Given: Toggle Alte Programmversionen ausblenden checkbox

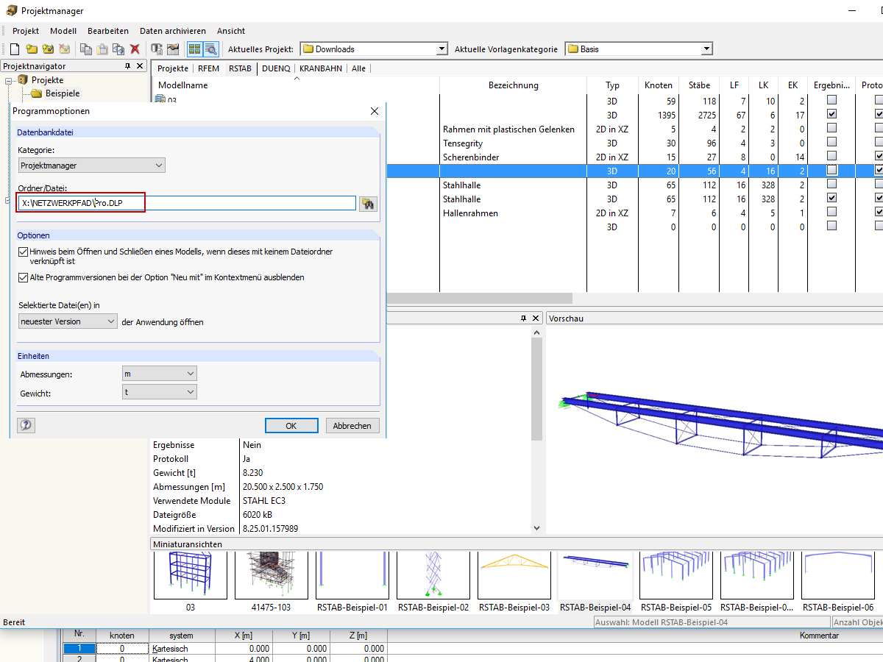Looking at the screenshot, I should 23,278.
